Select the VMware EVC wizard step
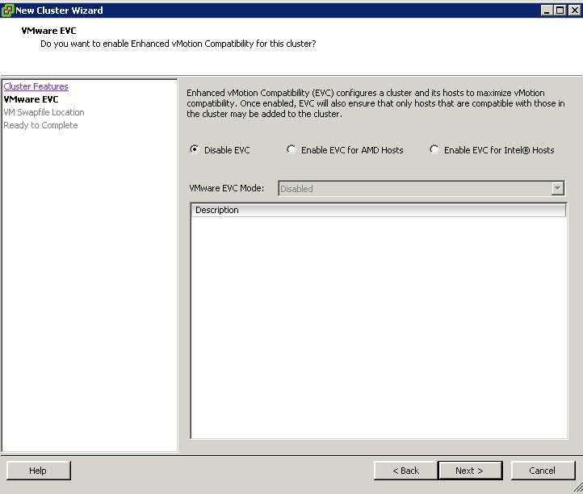Screen dimensions: 583x494 coord(31,99)
